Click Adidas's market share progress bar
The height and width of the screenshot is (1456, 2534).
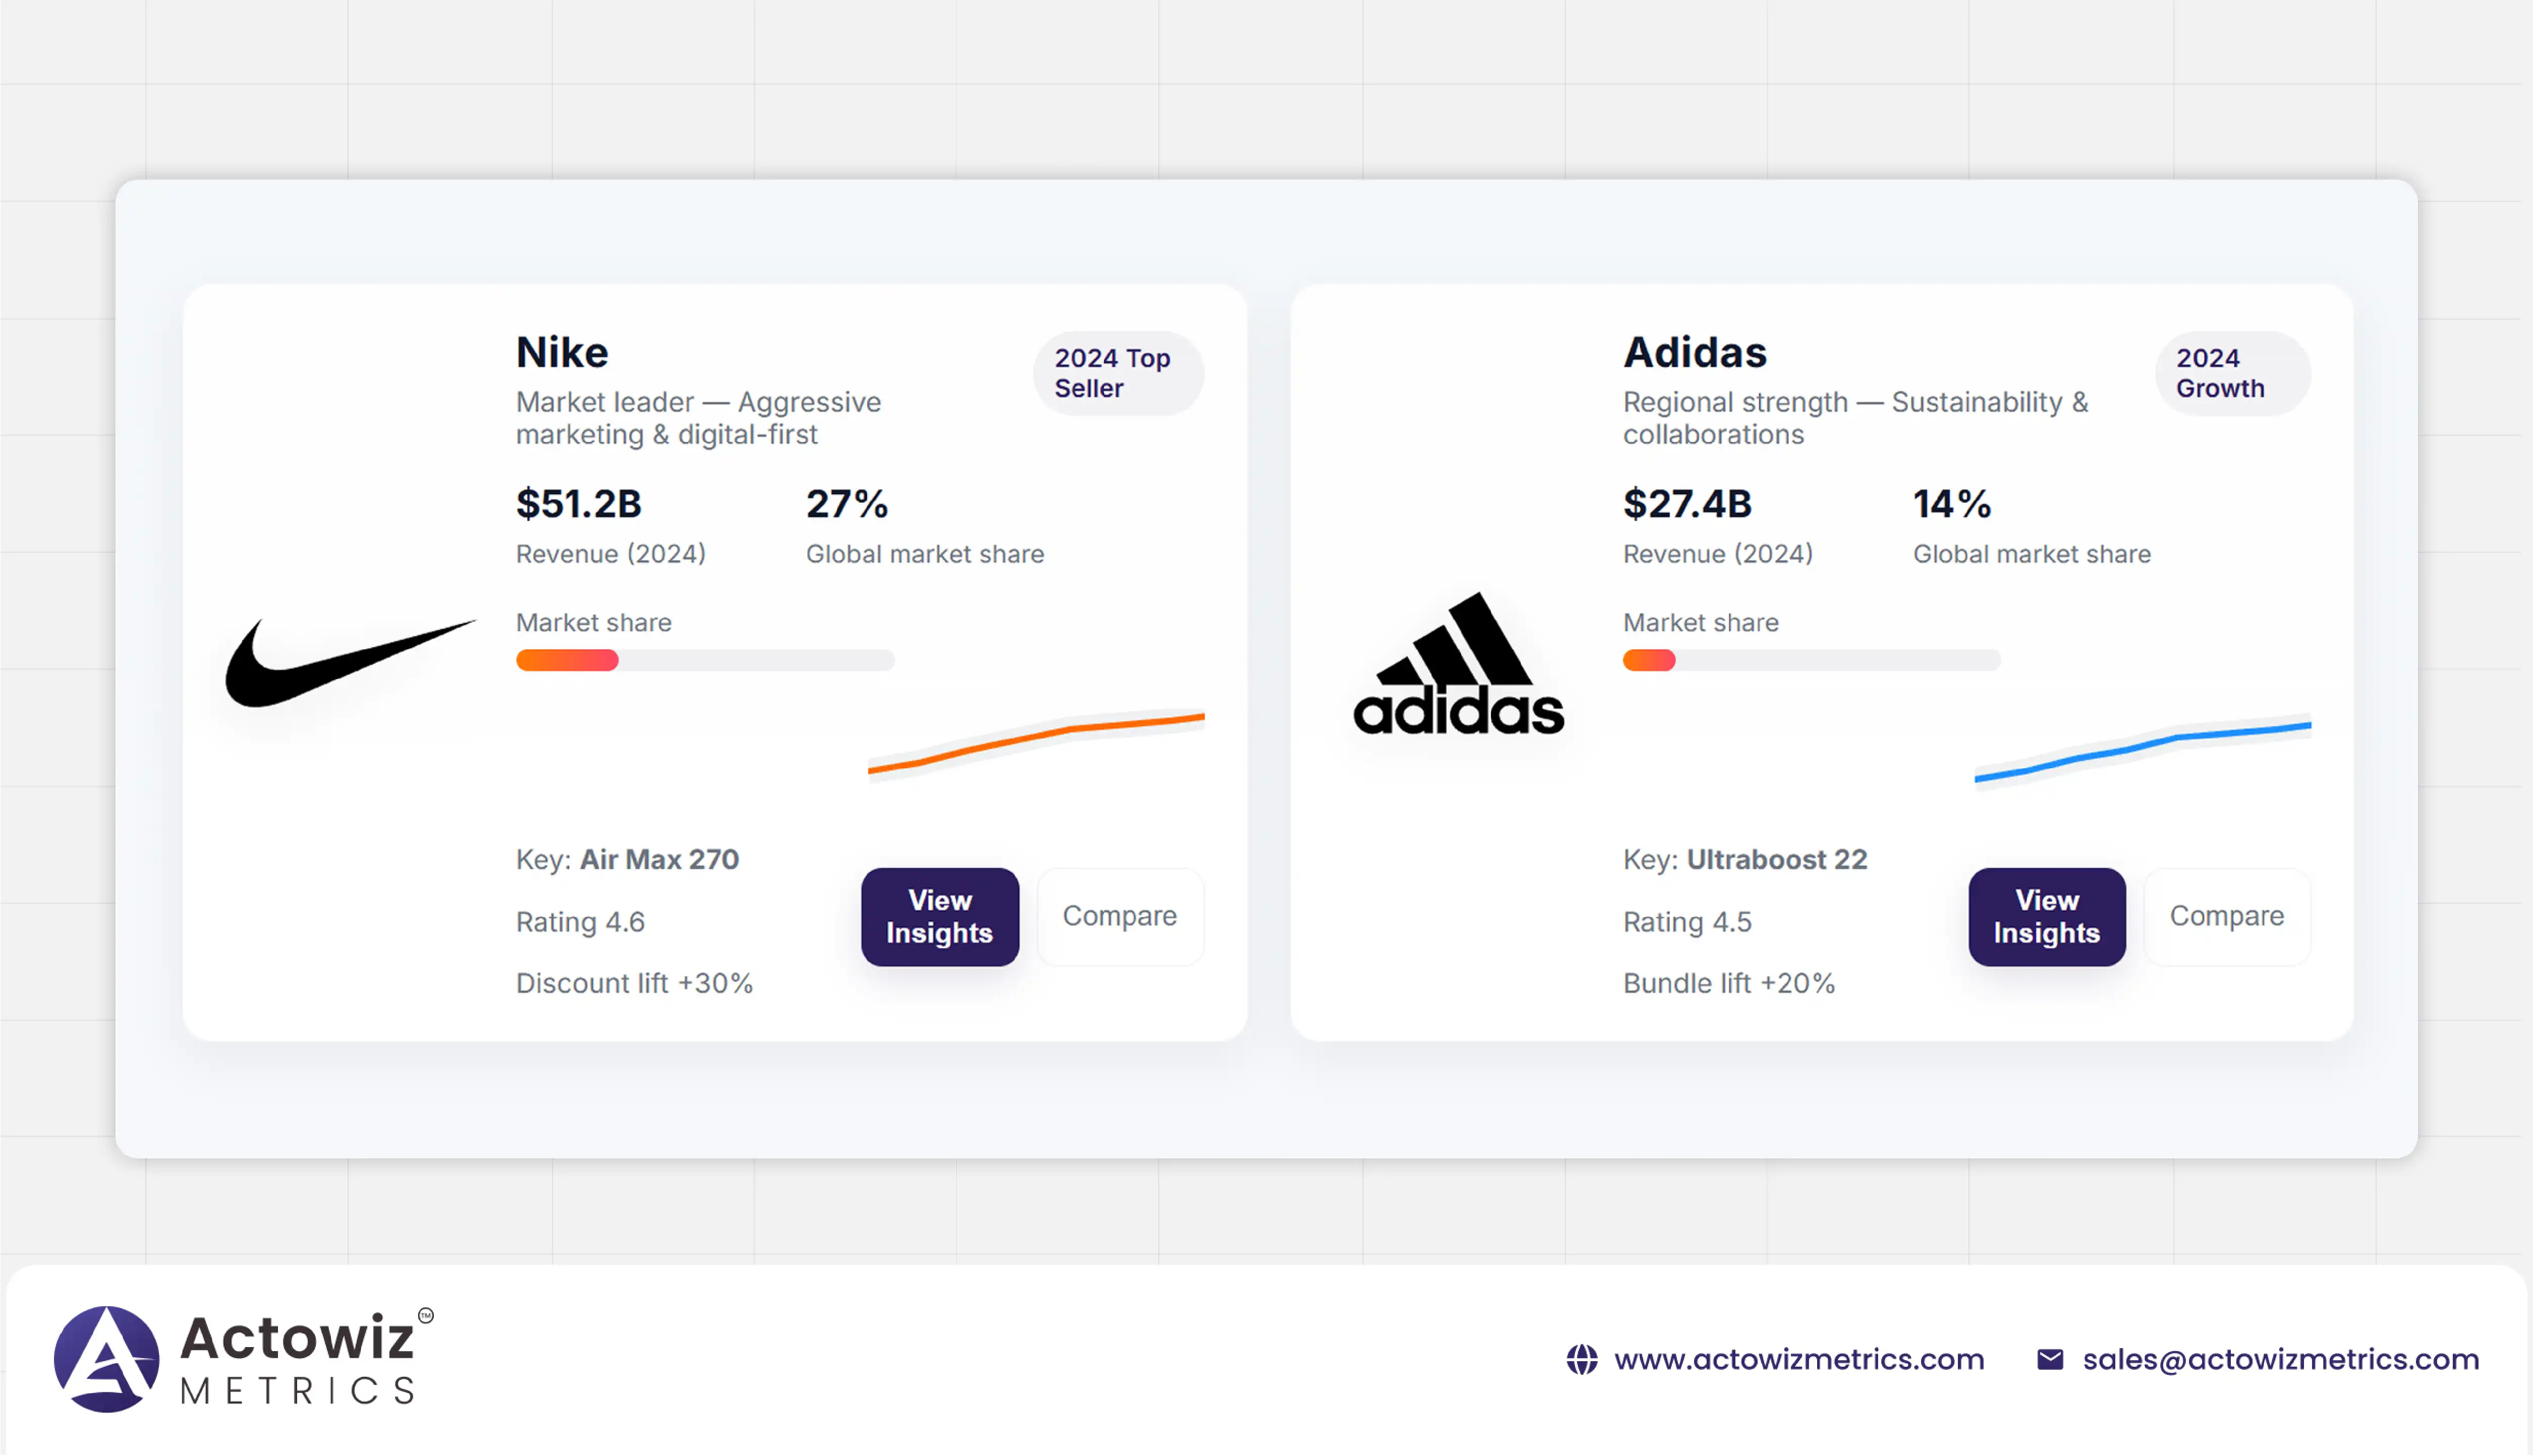pyautogui.click(x=1811, y=660)
